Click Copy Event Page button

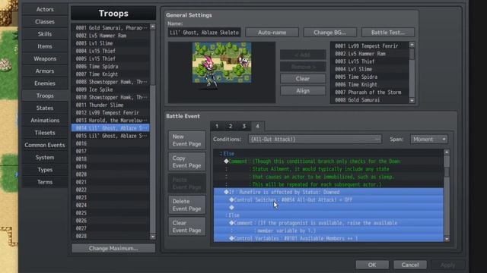click(187, 162)
